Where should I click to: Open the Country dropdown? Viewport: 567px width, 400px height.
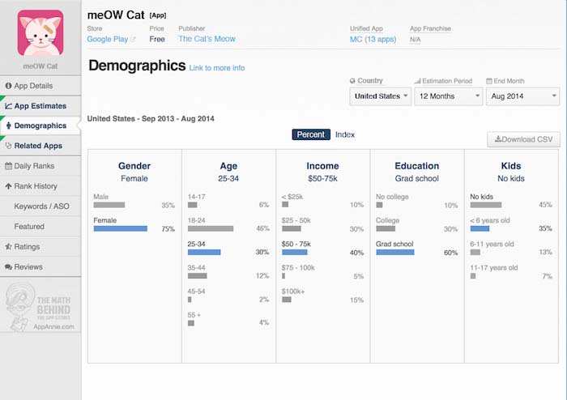pyautogui.click(x=380, y=96)
